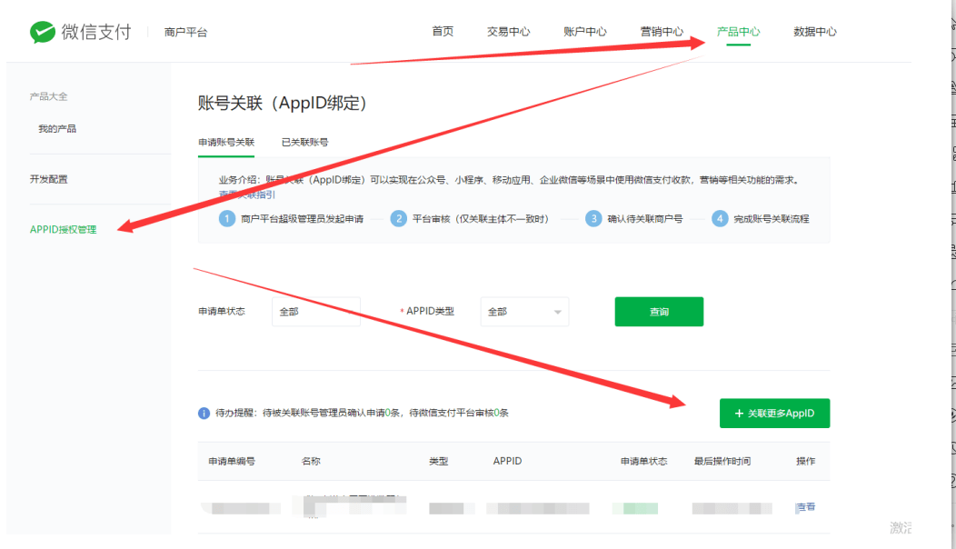Click the 名称 column header
Image resolution: width=956 pixels, height=549 pixels.
[x=311, y=461]
